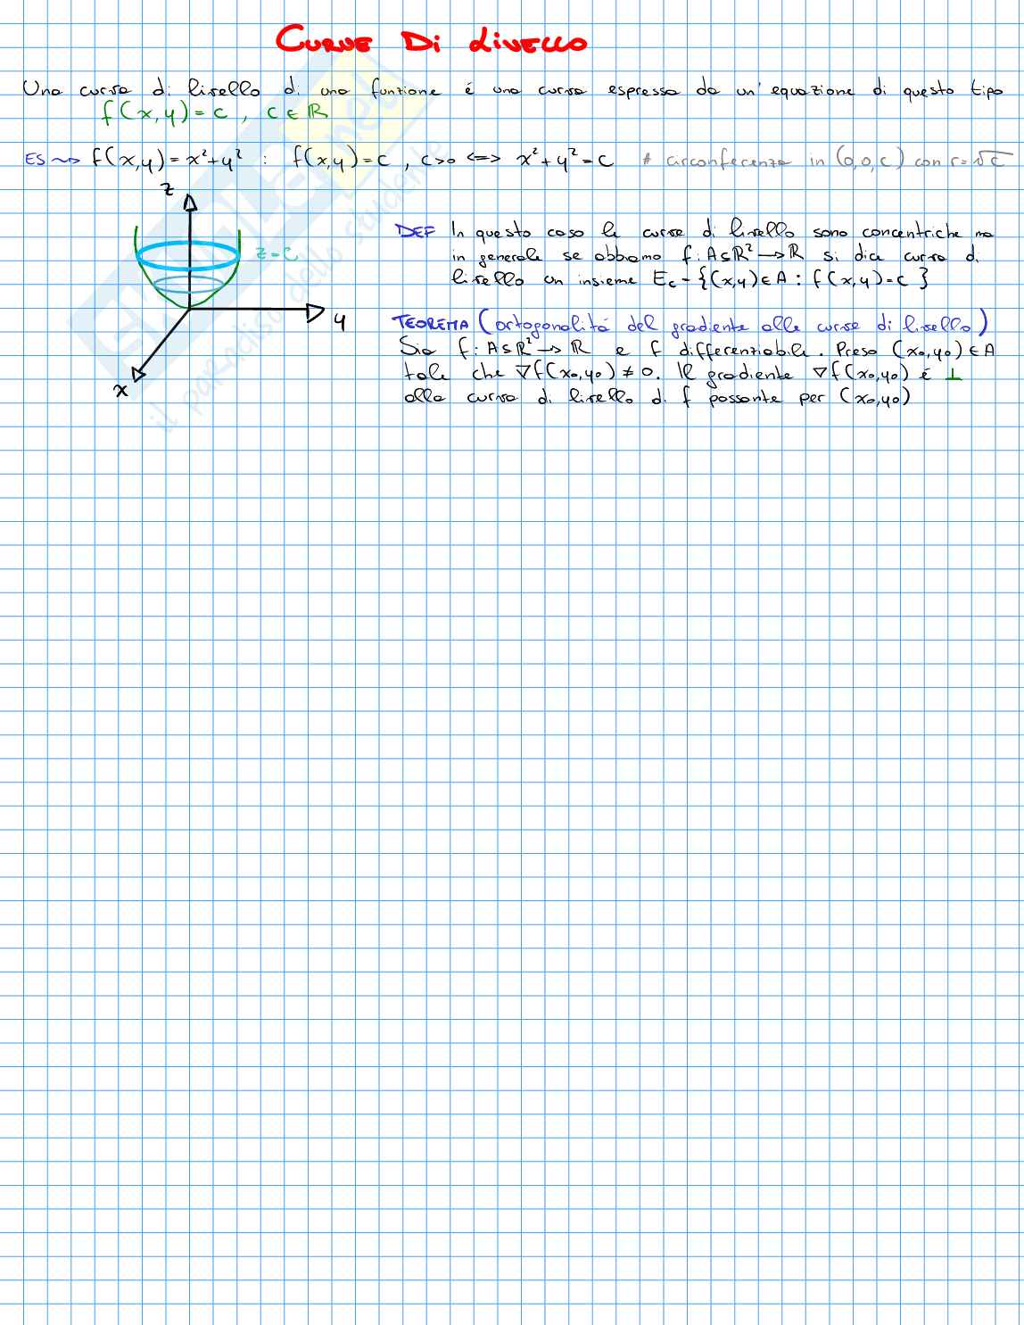The width and height of the screenshot is (1024, 1325).
Task: Click the "x" axis letter label
Action: [121, 390]
